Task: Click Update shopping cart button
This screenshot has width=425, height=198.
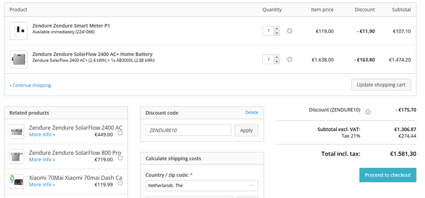Action: (381, 85)
